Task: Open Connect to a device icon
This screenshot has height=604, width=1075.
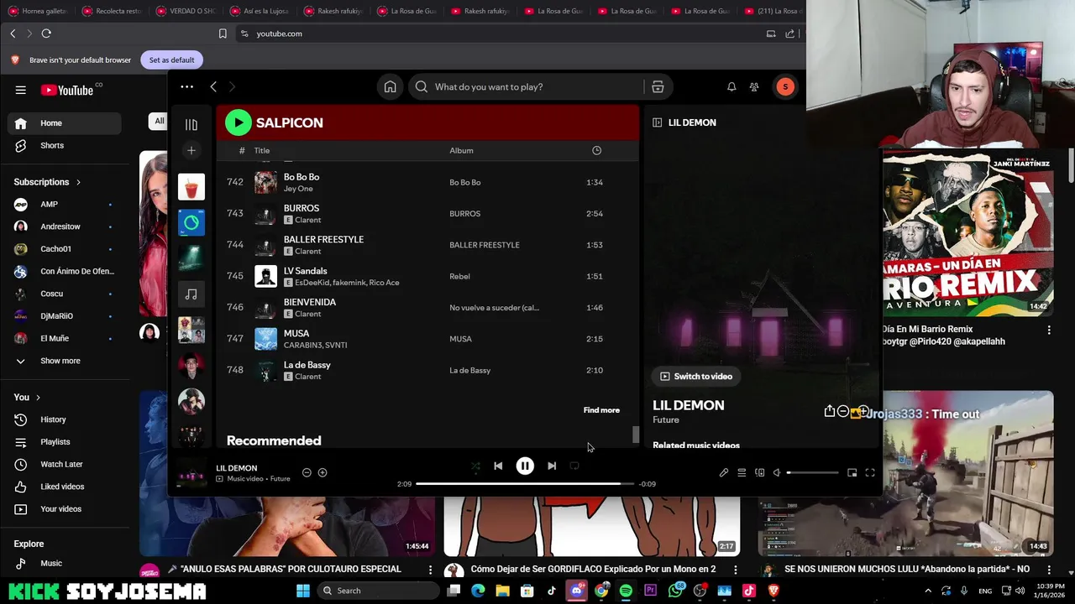Action: tap(760, 472)
